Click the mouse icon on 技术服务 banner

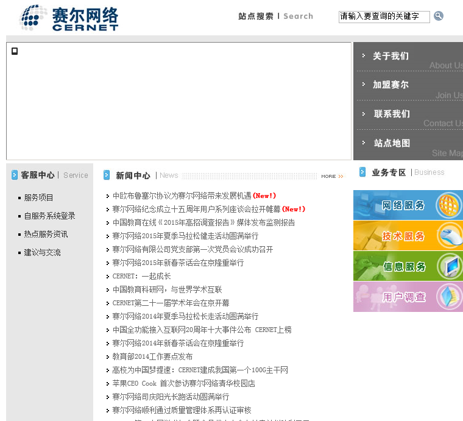(450, 236)
